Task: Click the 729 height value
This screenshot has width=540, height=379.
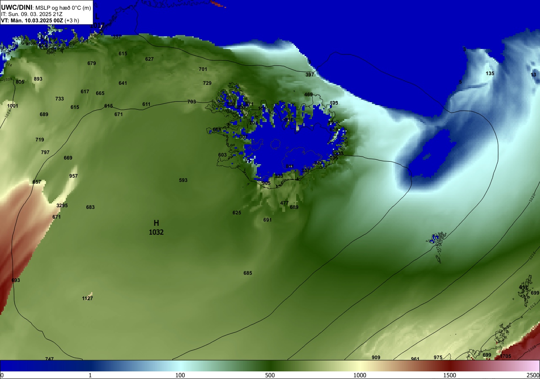Action: [x=207, y=83]
